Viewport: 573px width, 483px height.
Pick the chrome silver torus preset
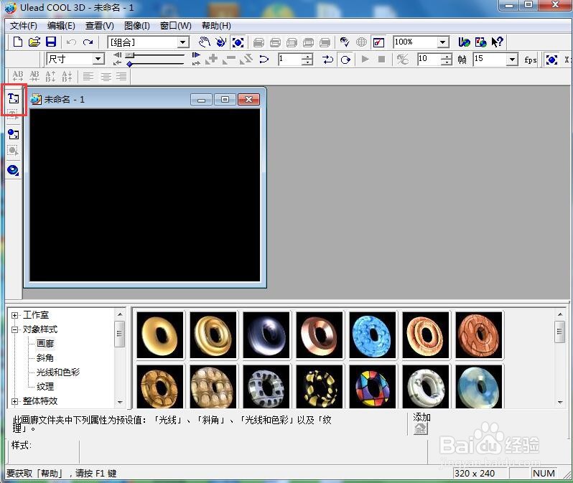(266, 335)
